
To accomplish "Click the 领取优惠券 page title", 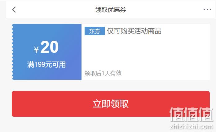I will [x=111, y=10].
